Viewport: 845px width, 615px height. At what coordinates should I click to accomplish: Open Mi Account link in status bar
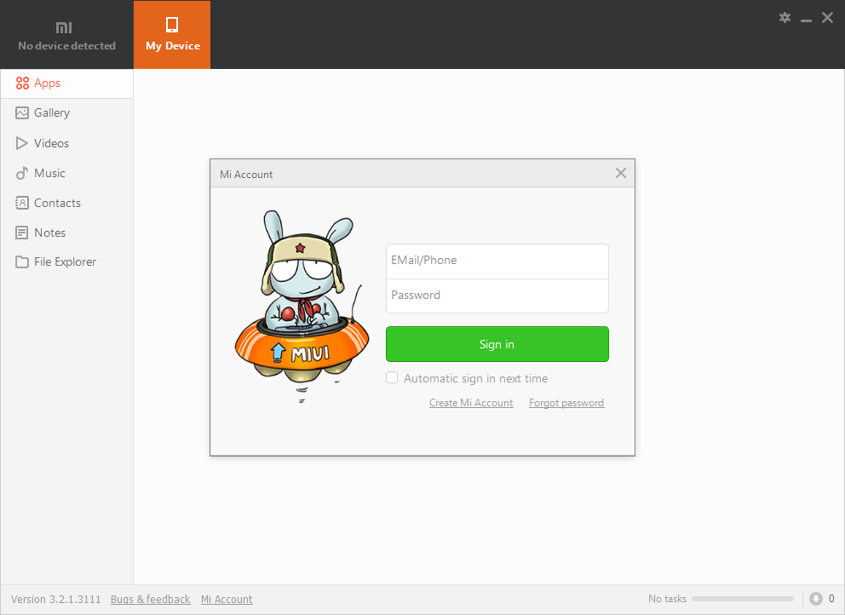tap(227, 600)
